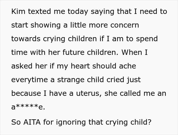
Task: Click the phrase "strange child"
Action: (x=81, y=80)
